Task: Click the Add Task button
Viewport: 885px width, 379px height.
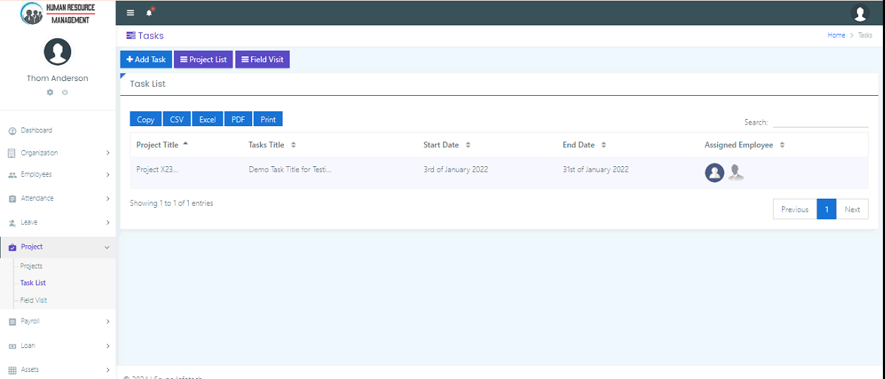Action: 146,60
